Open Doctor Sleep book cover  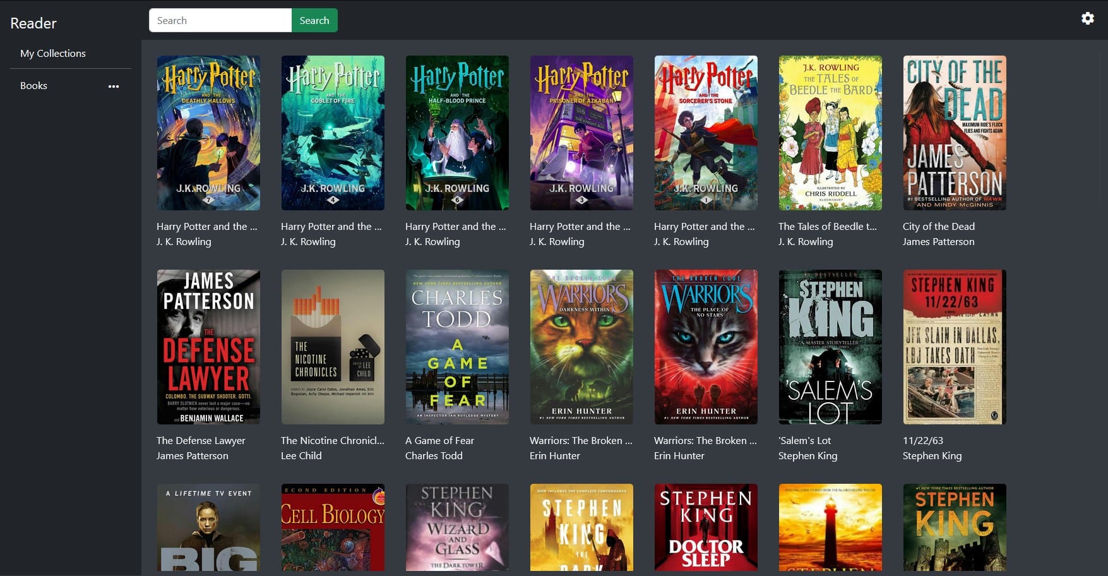pos(706,527)
